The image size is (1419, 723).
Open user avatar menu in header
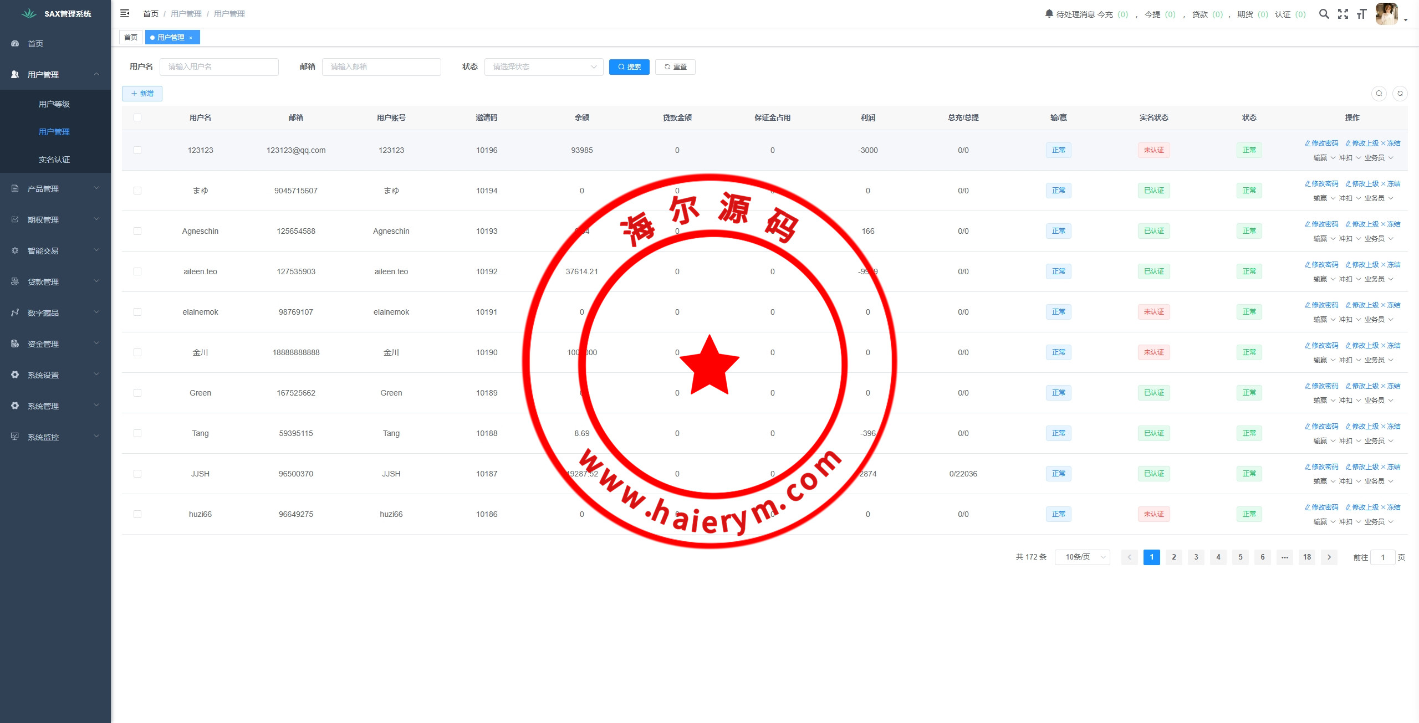pyautogui.click(x=1387, y=14)
